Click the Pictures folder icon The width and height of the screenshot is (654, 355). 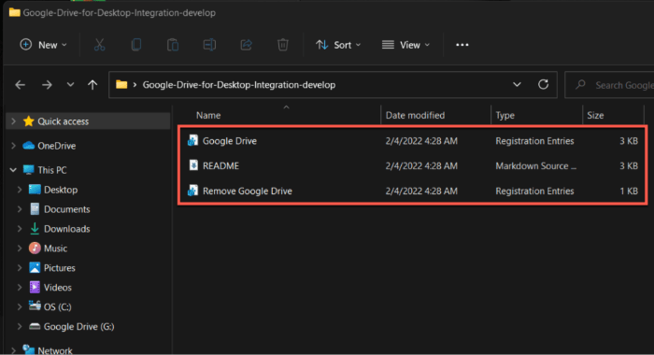point(35,268)
